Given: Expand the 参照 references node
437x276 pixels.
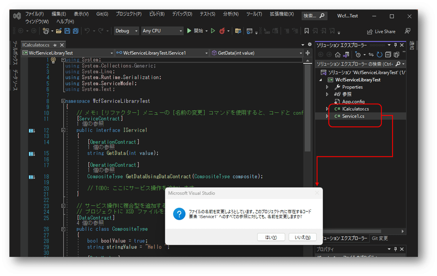Looking at the screenshot, I should point(327,94).
